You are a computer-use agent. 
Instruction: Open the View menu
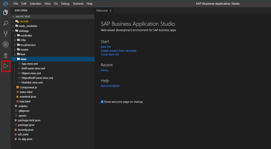(47, 4)
